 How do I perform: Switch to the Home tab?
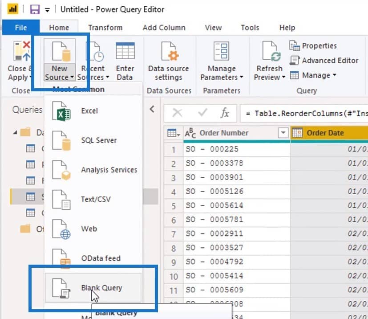59,28
